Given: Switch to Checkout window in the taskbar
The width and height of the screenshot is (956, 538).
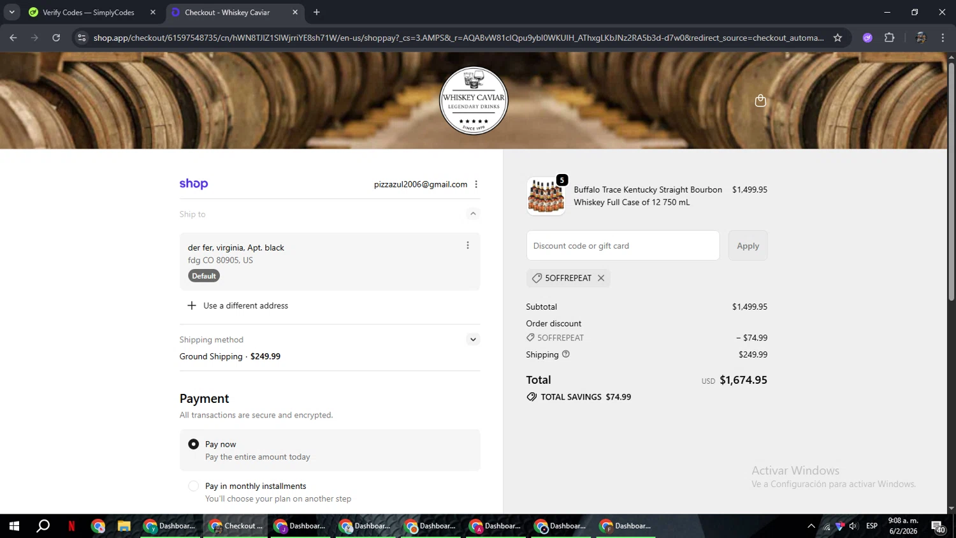Looking at the screenshot, I should 236,526.
